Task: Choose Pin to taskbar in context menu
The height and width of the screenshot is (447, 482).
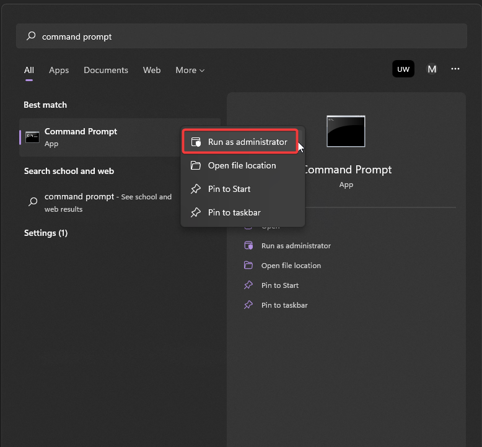Action: [242, 212]
